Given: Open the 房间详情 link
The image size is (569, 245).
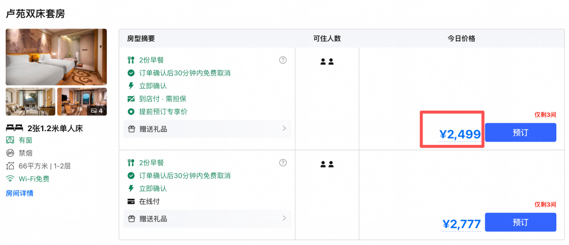Looking at the screenshot, I should coord(19,193).
